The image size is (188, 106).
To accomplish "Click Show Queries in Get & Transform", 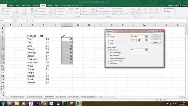I will 41,9.
